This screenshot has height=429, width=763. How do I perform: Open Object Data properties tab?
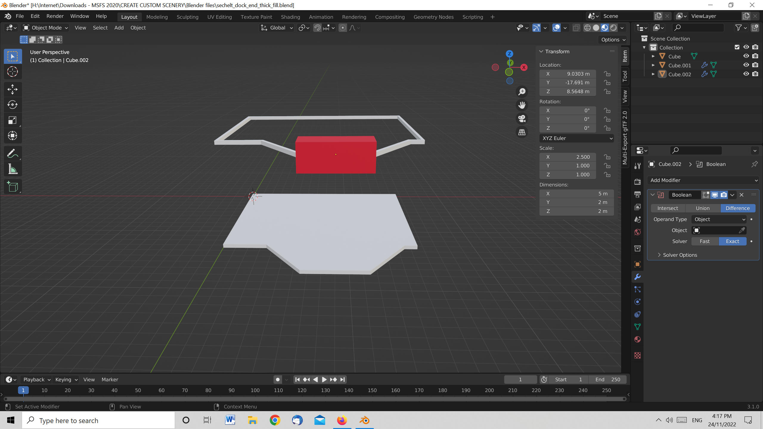(x=638, y=327)
